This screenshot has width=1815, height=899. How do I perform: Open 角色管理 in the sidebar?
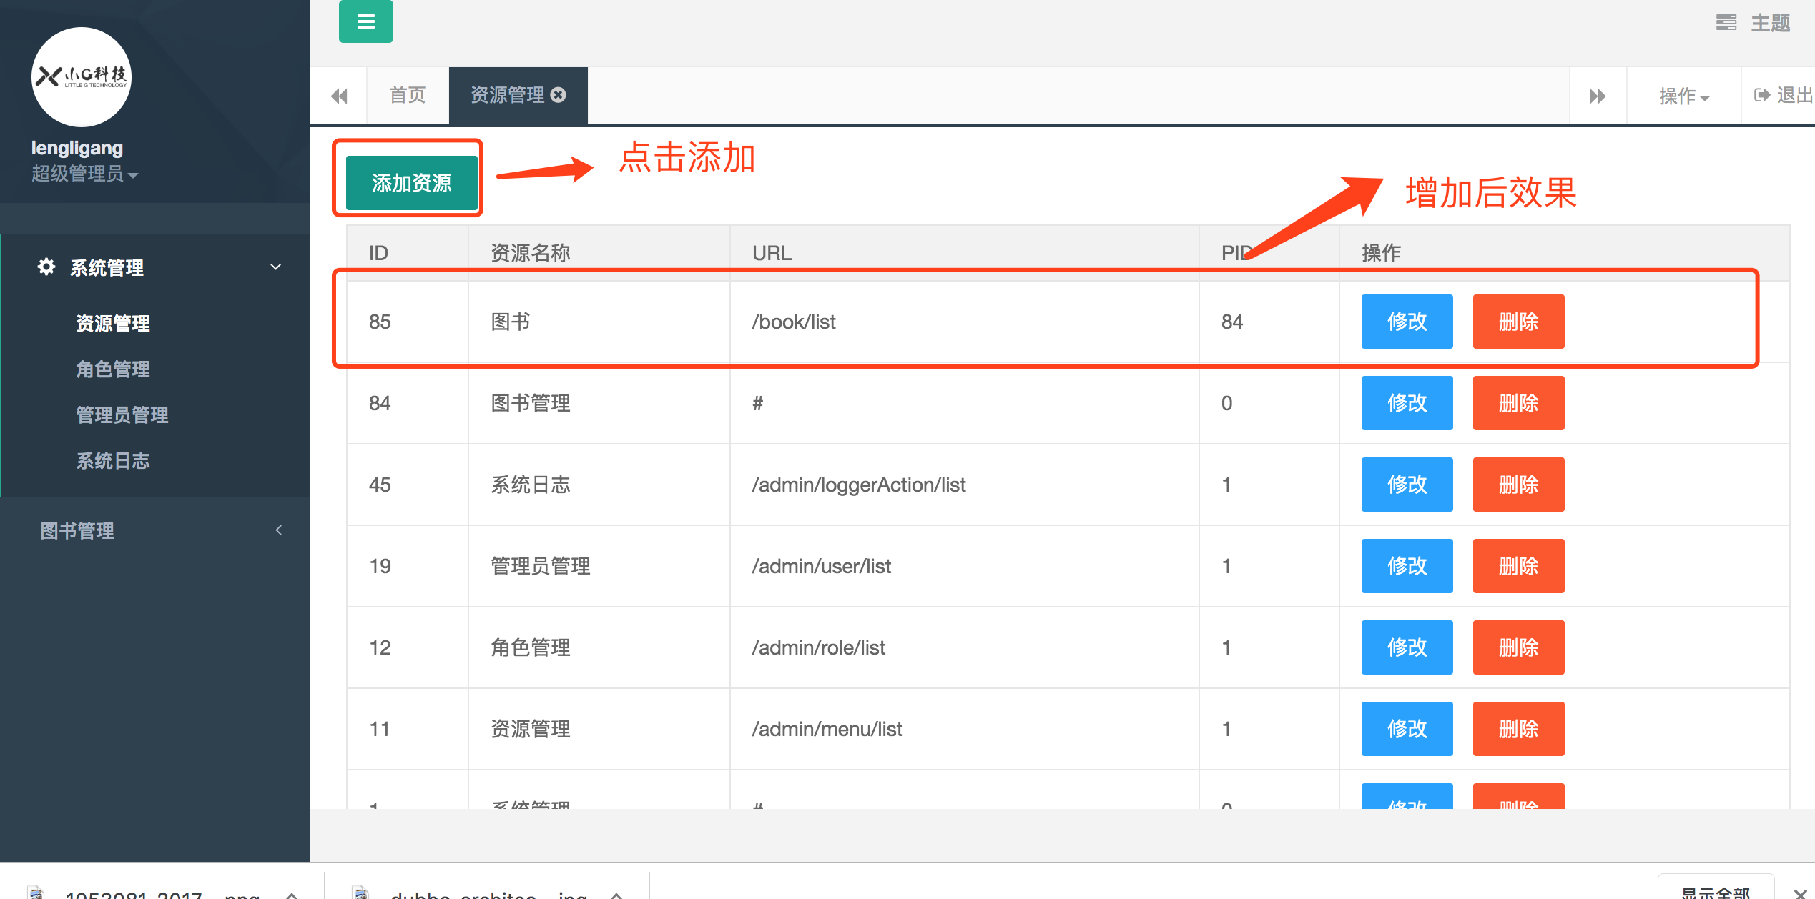[113, 369]
